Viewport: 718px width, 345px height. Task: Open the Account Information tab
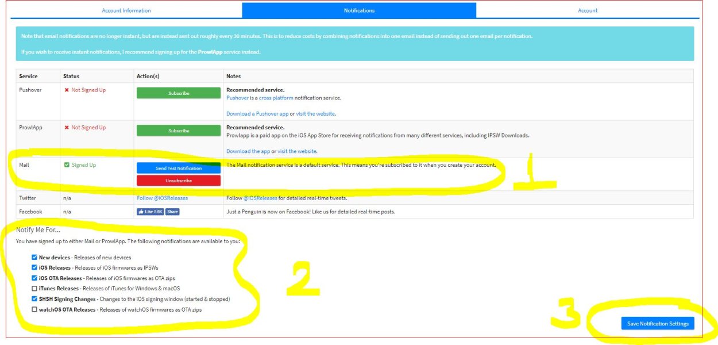(126, 10)
